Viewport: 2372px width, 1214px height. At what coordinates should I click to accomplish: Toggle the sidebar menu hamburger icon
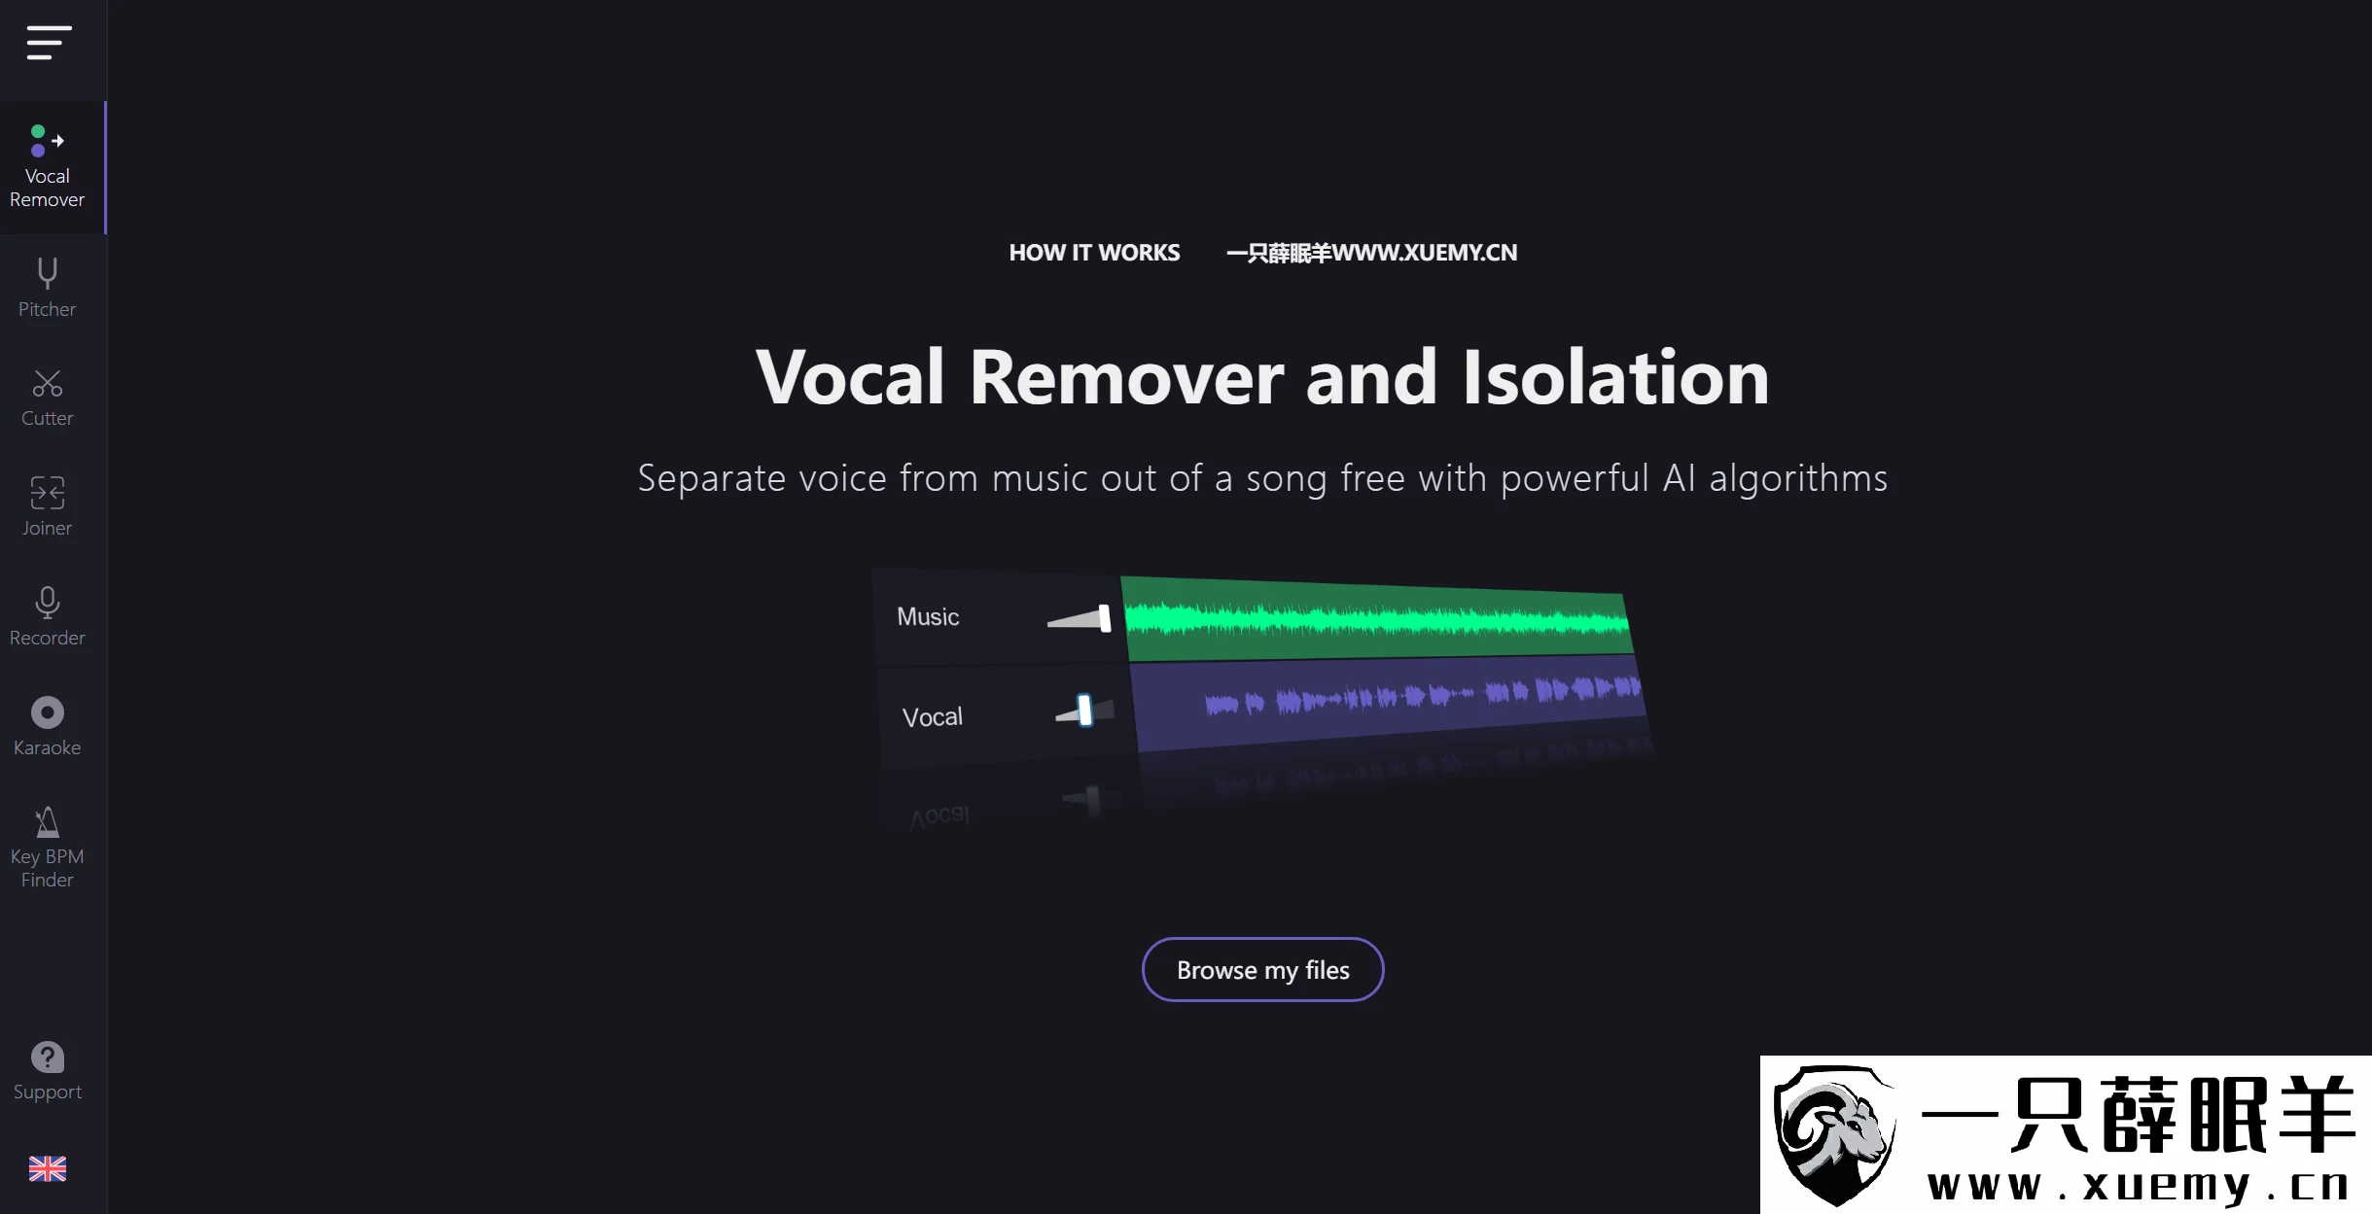point(47,39)
